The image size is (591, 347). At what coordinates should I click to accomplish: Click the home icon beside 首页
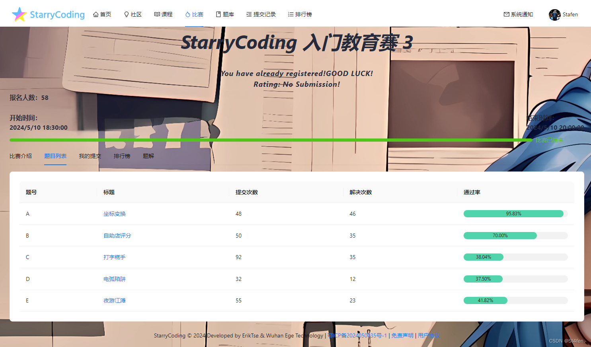96,14
